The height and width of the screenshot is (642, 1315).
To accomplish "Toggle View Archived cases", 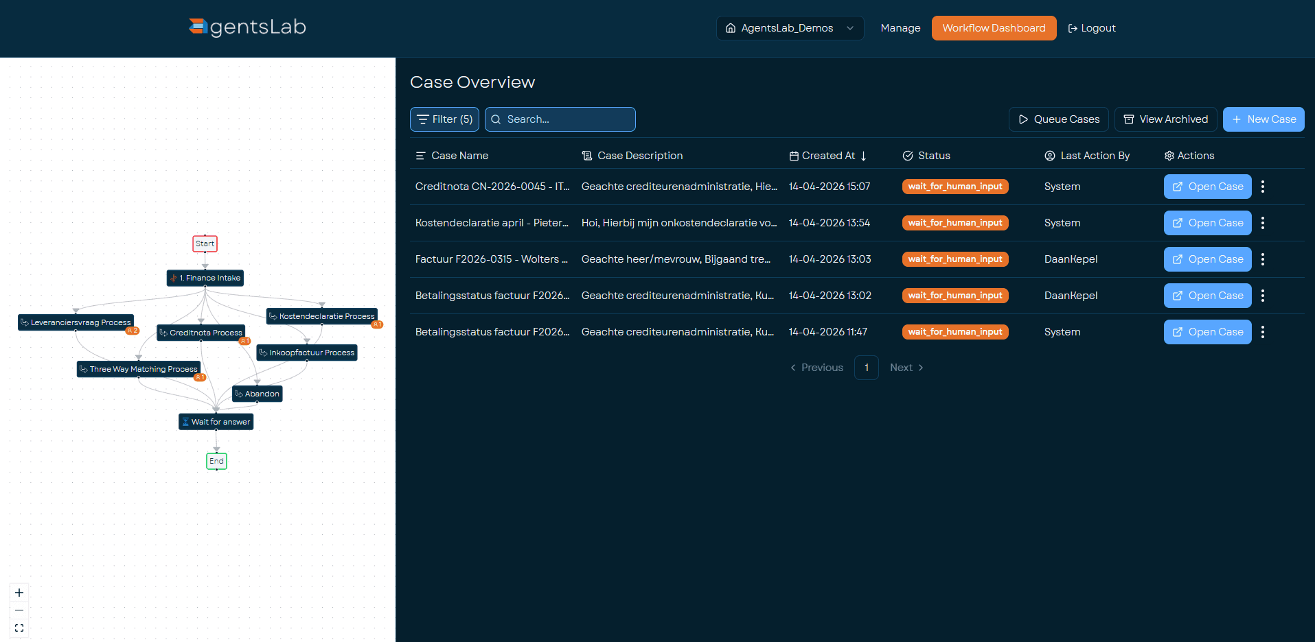I will (x=1165, y=119).
